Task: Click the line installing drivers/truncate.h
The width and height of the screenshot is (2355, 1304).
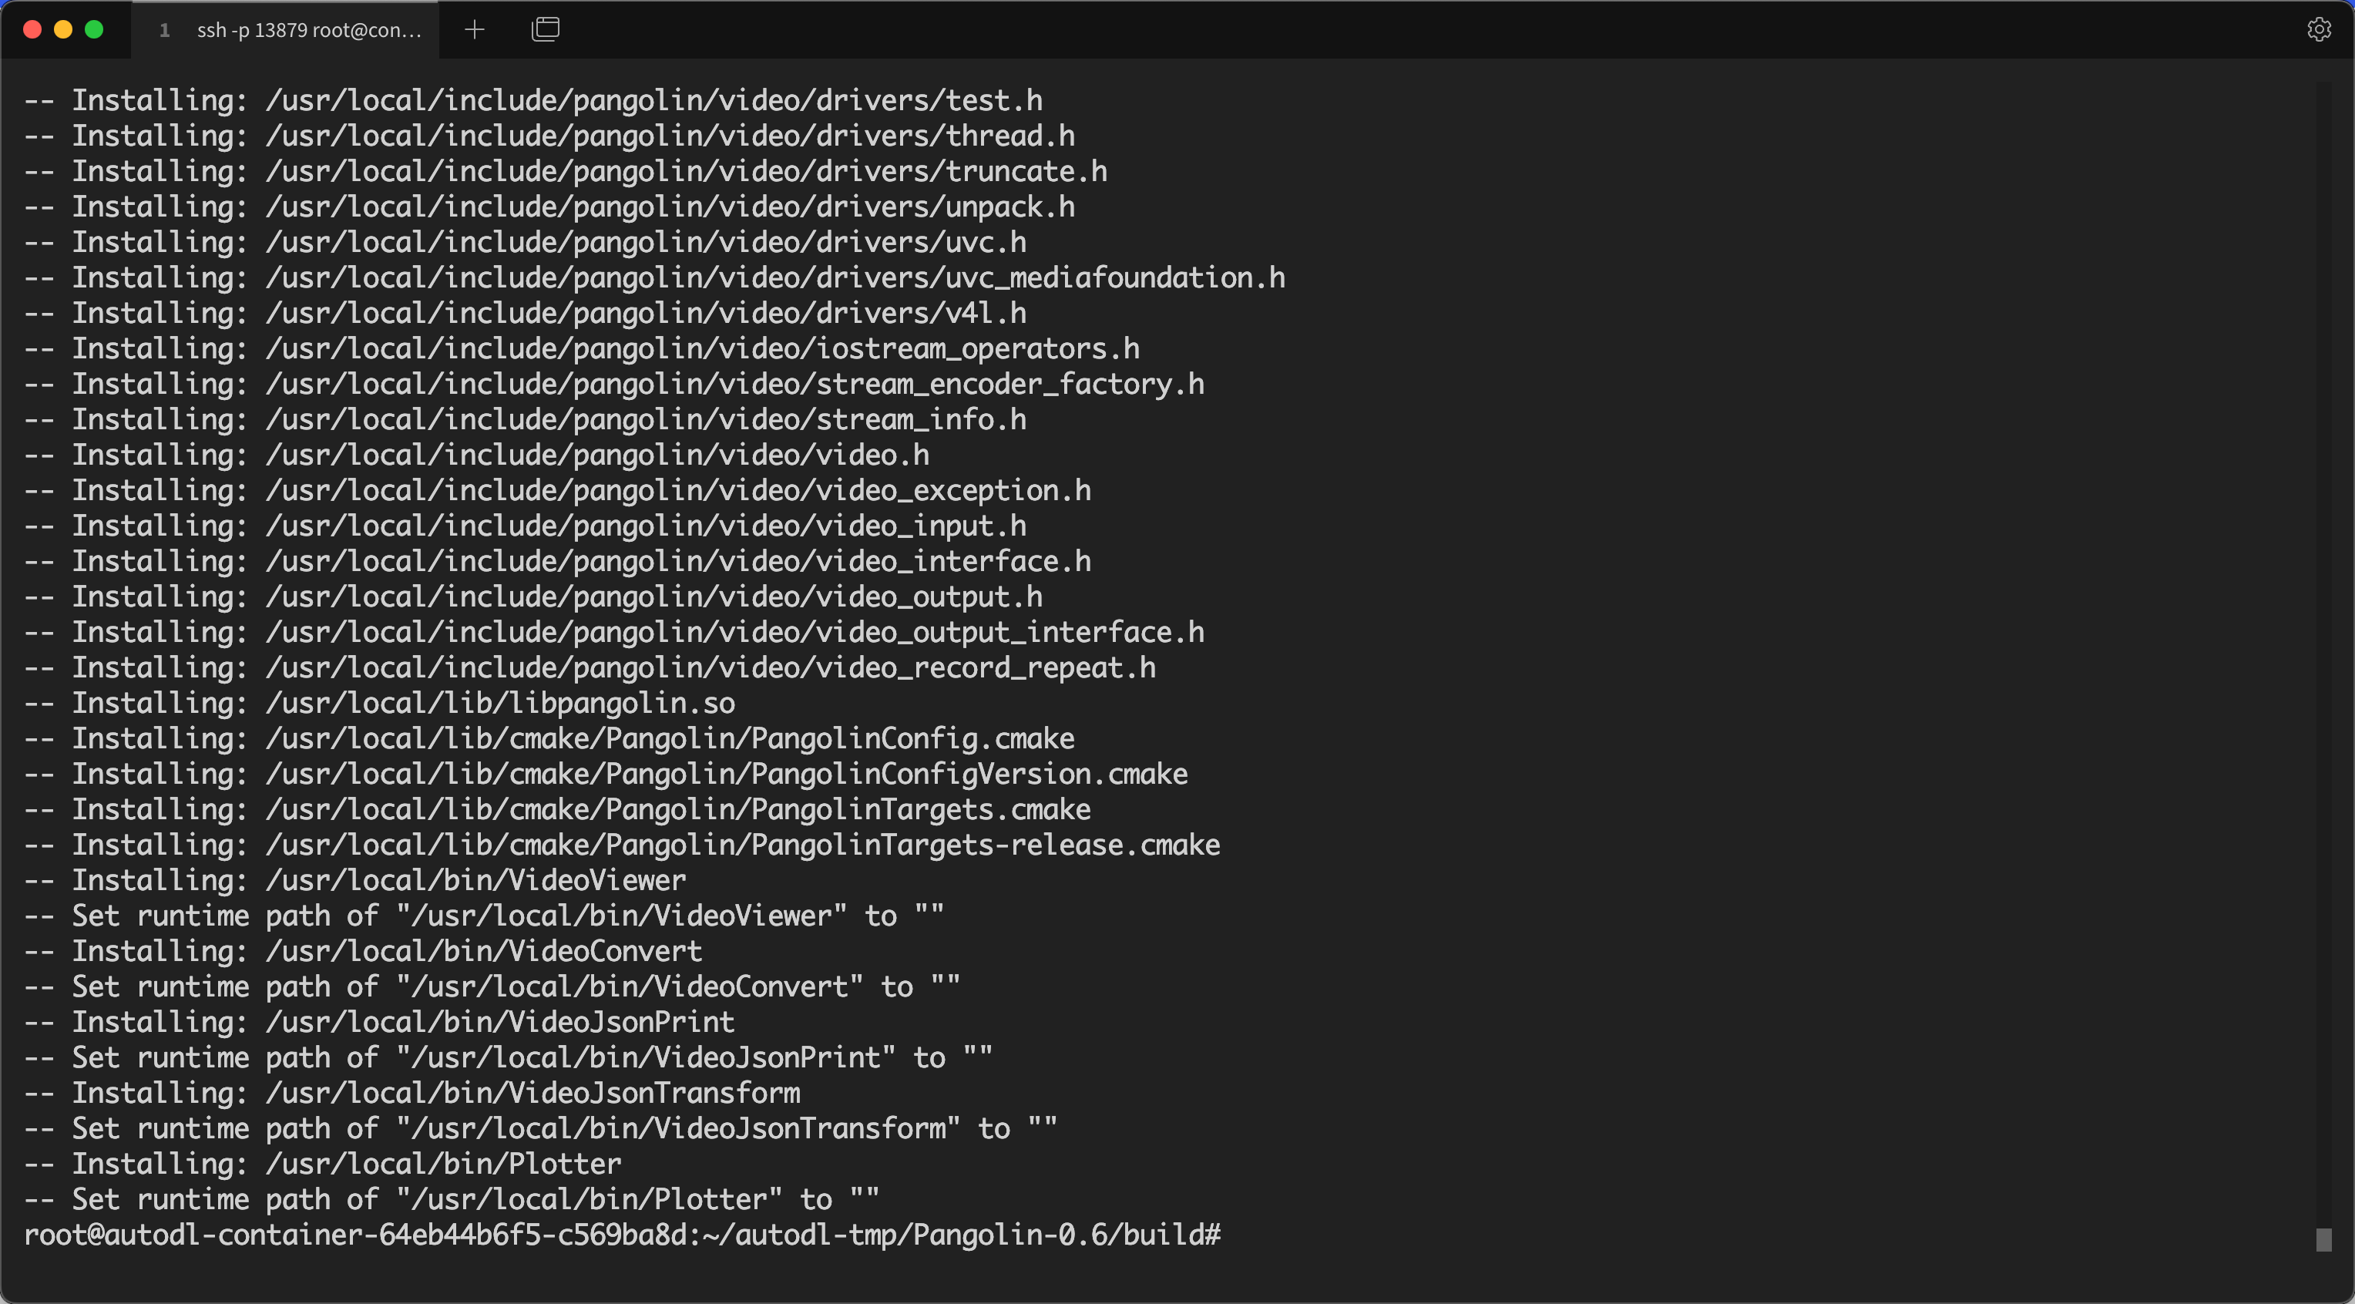Action: pyautogui.click(x=566, y=171)
